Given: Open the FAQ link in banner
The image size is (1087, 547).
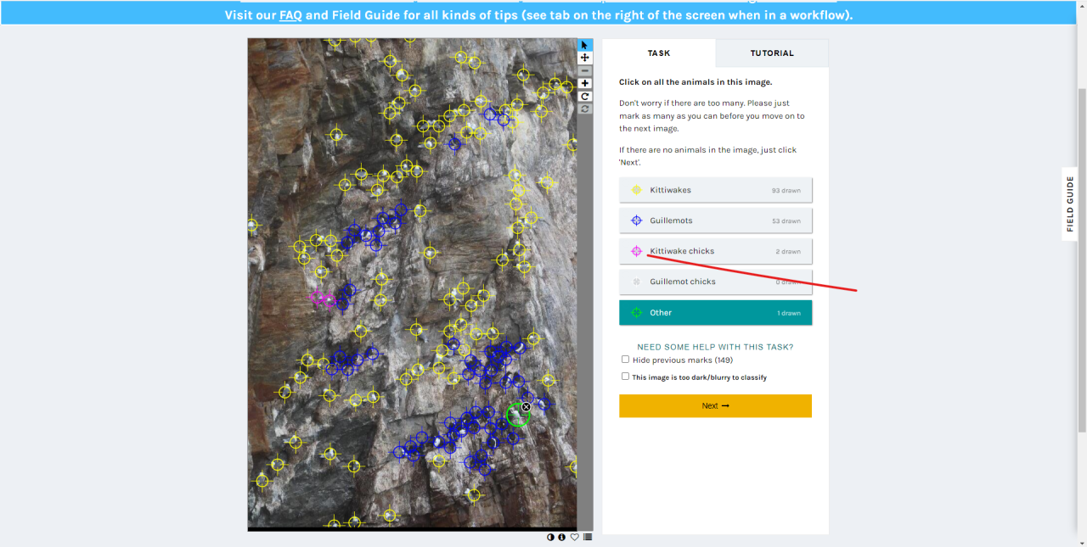Looking at the screenshot, I should (x=290, y=15).
